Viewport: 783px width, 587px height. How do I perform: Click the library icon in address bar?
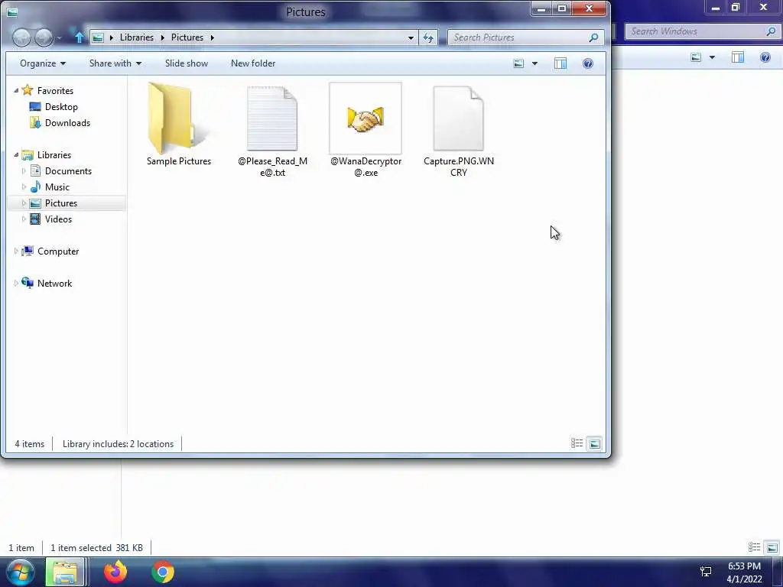pyautogui.click(x=99, y=37)
